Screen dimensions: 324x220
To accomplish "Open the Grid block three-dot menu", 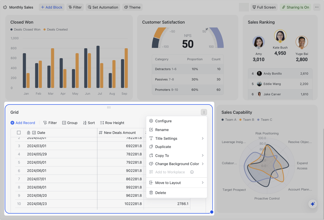I will click(204, 112).
